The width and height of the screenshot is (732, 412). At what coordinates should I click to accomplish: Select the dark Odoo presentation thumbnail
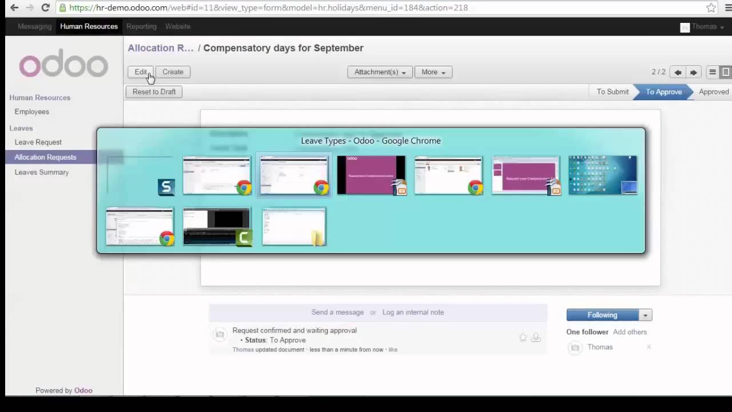click(371, 175)
